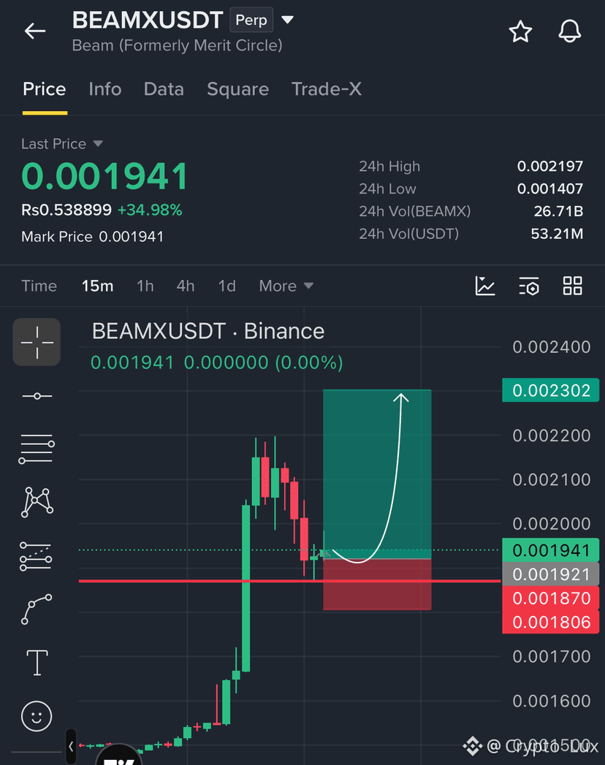Select the trend line drawing tool

pyautogui.click(x=37, y=396)
